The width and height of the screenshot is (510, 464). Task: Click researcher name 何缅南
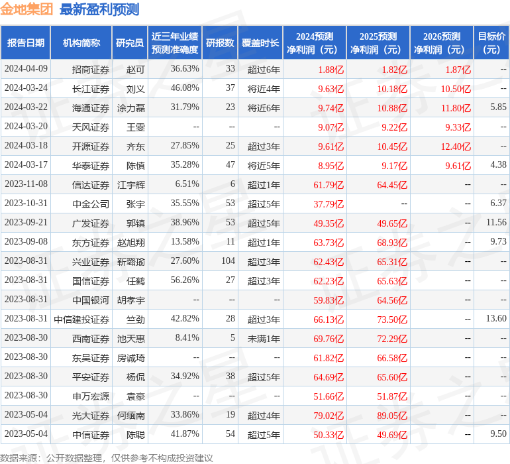pyautogui.click(x=131, y=415)
